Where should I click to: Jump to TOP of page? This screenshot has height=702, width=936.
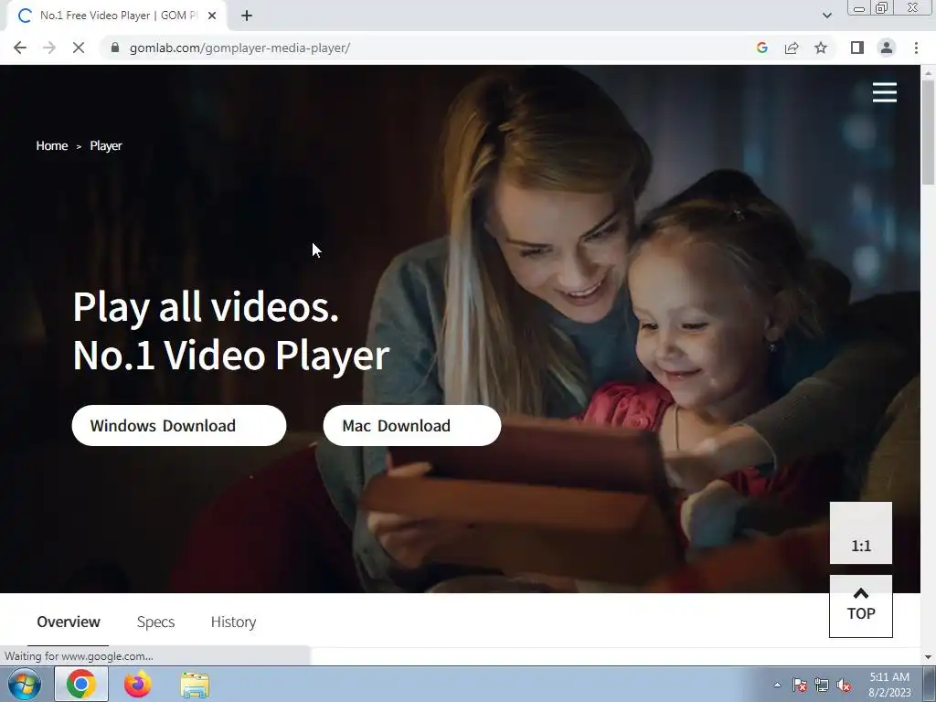[x=861, y=606]
